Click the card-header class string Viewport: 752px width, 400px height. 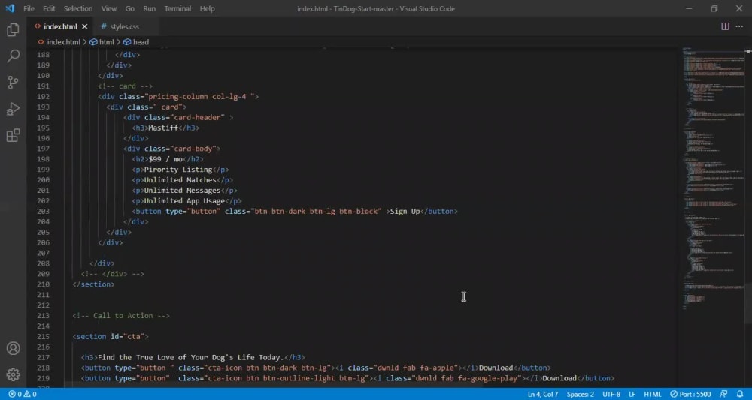196,117
